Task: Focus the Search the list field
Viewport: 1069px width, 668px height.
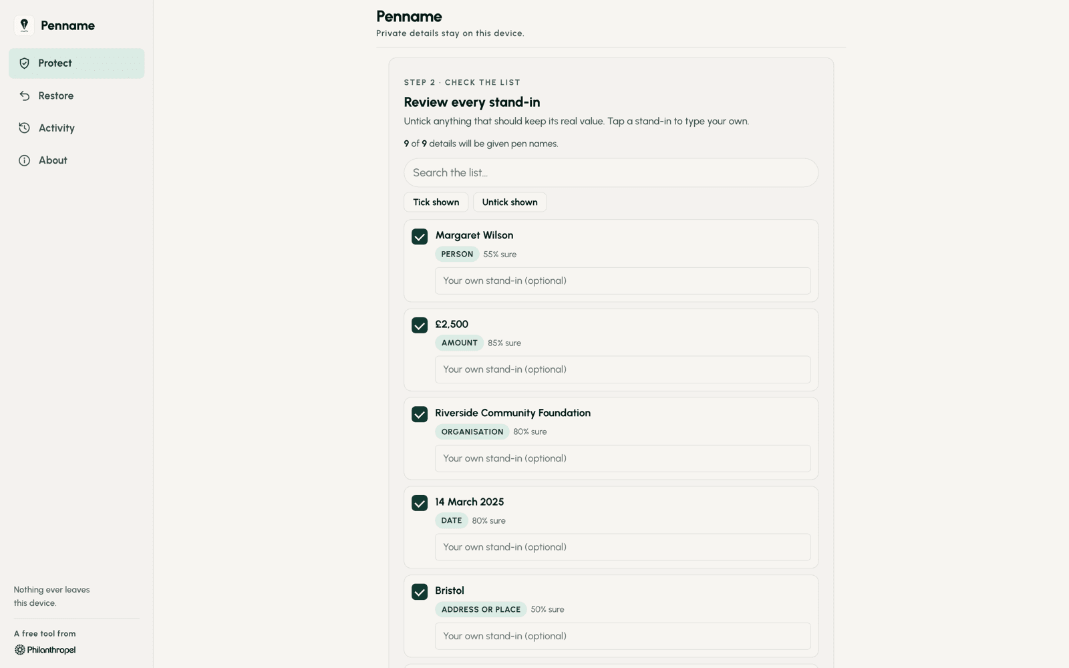Action: [611, 172]
